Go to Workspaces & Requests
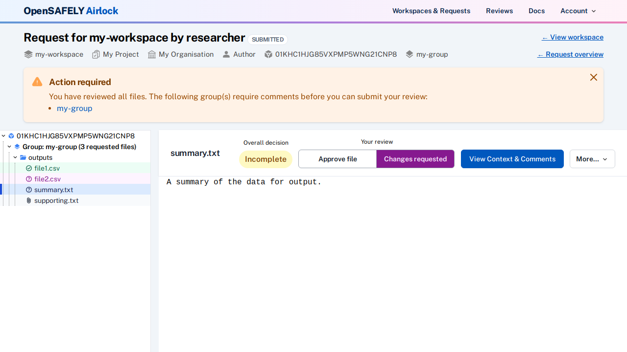Image resolution: width=627 pixels, height=352 pixels. (x=431, y=11)
